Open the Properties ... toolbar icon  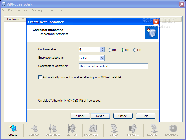pyautogui.click(x=93, y=130)
